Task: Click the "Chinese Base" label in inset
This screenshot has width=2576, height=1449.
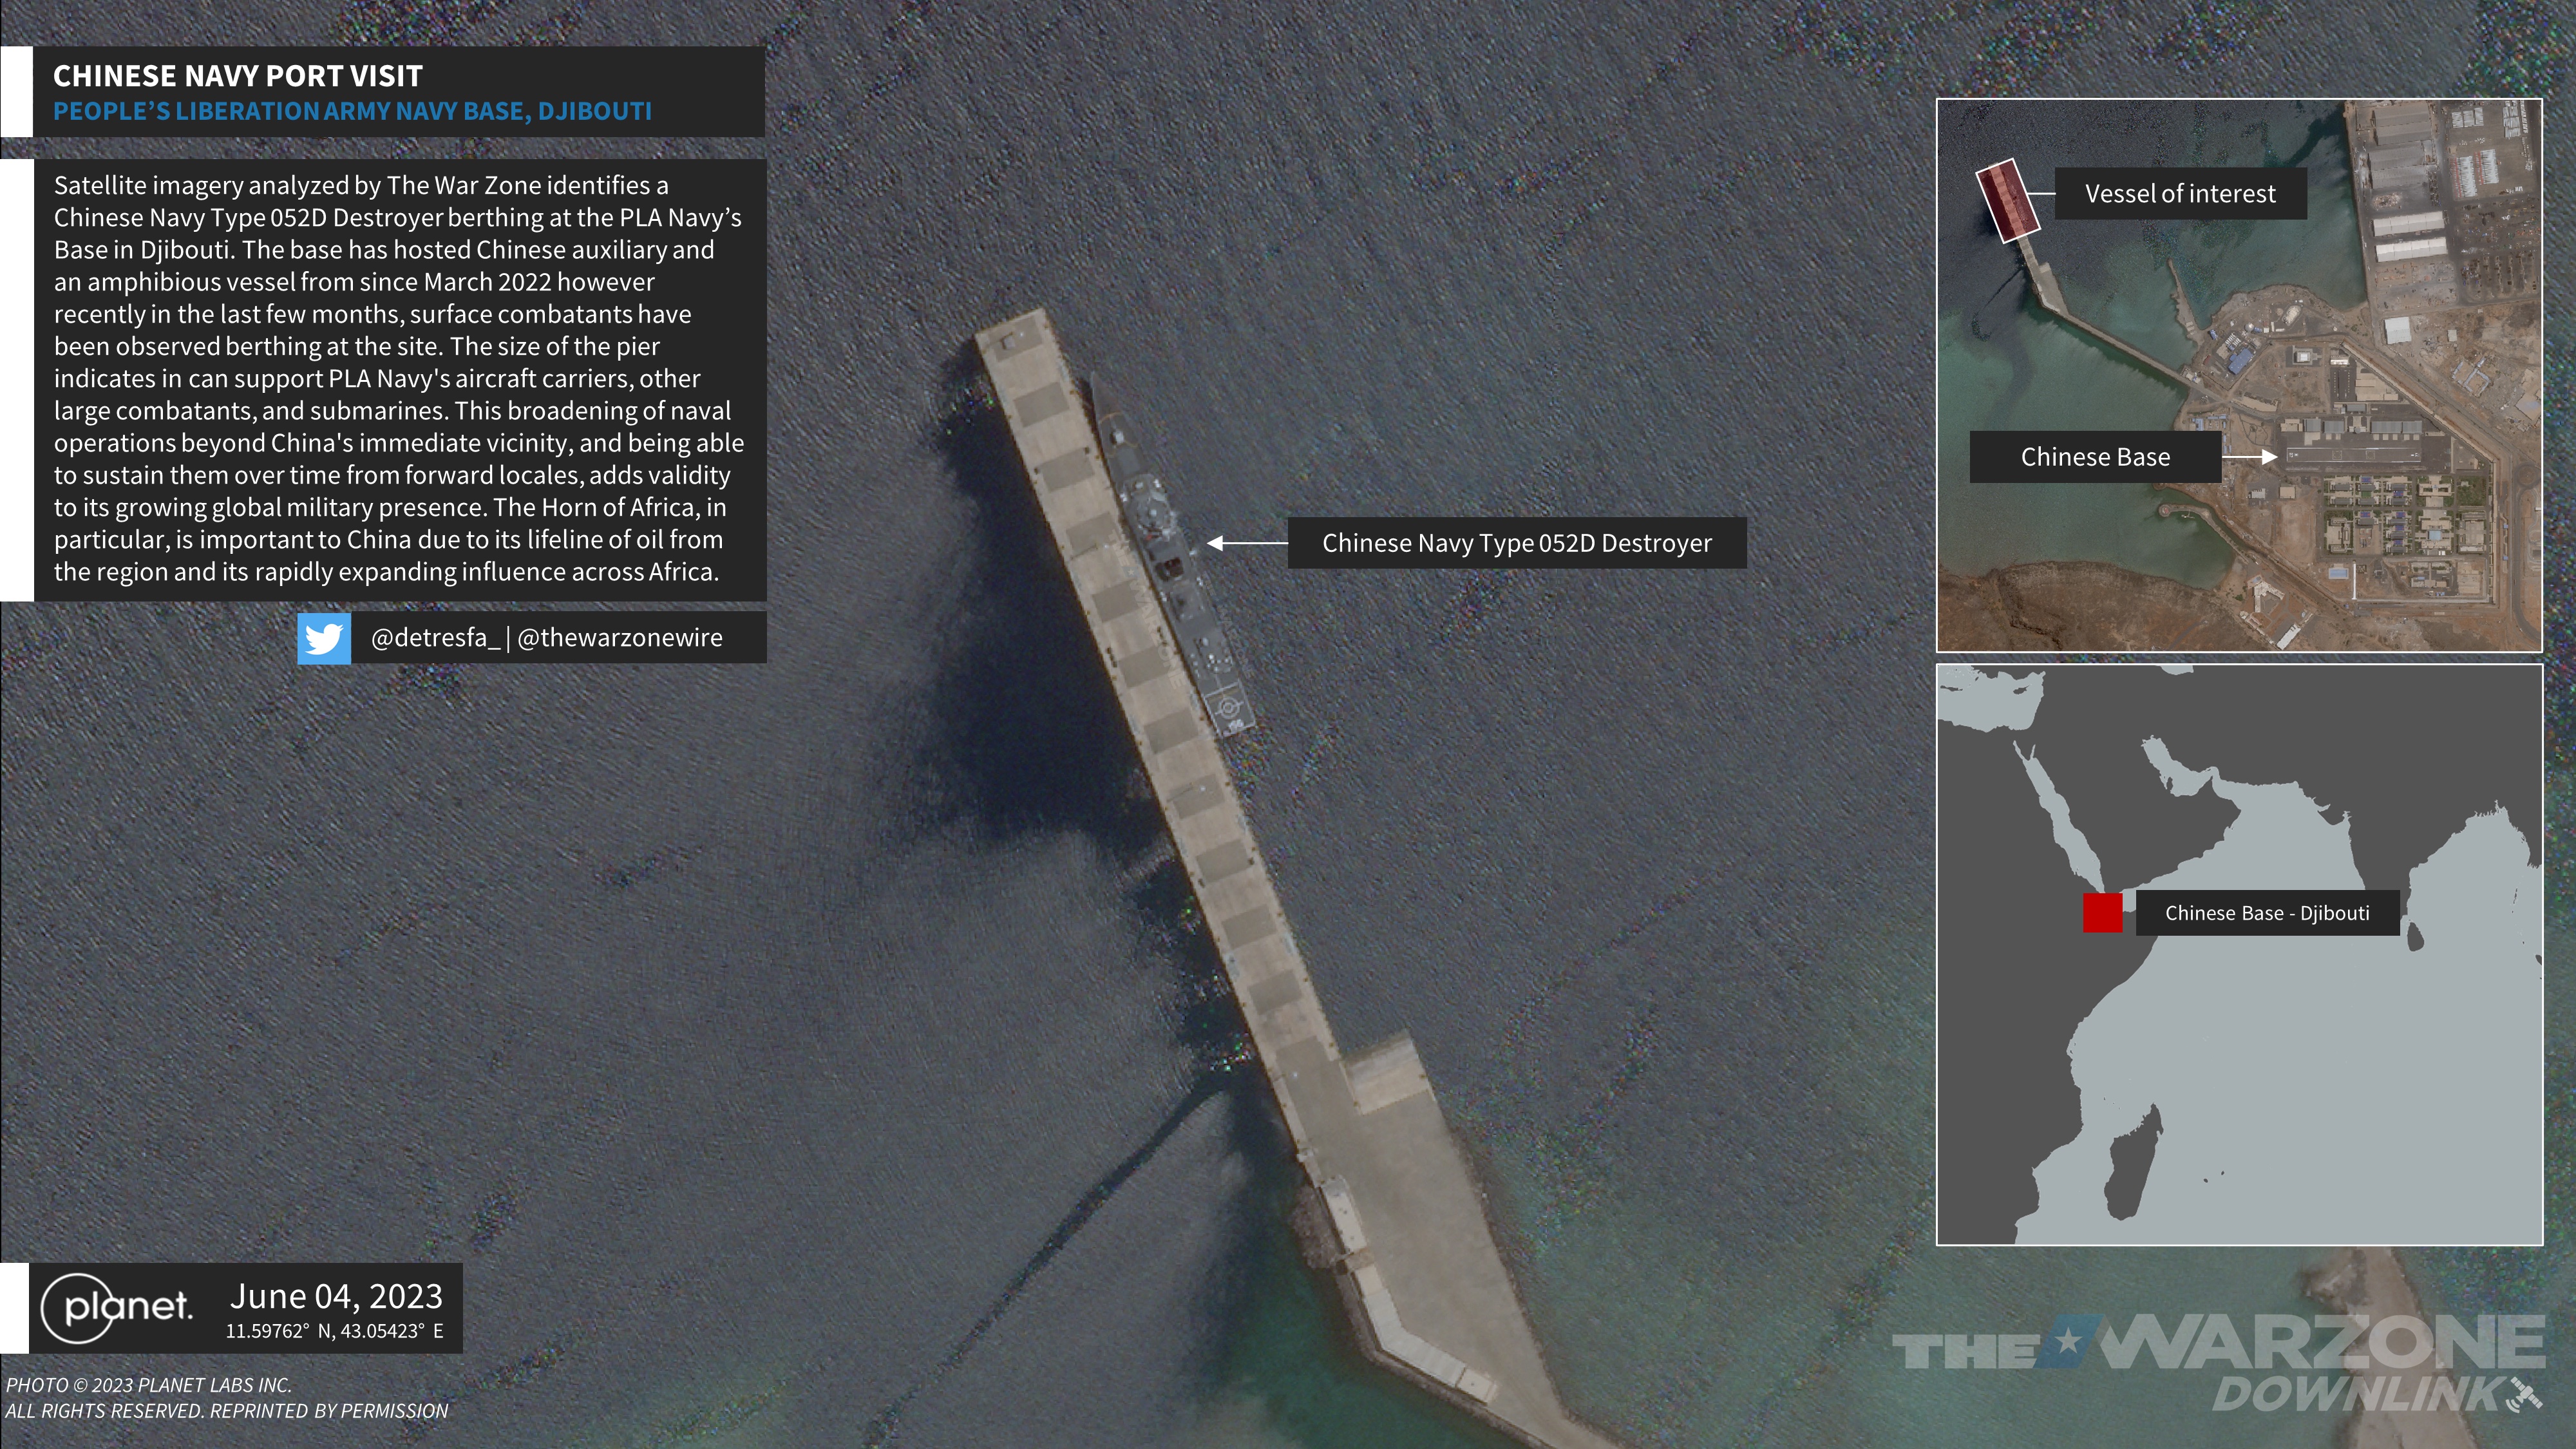Action: [2095, 457]
